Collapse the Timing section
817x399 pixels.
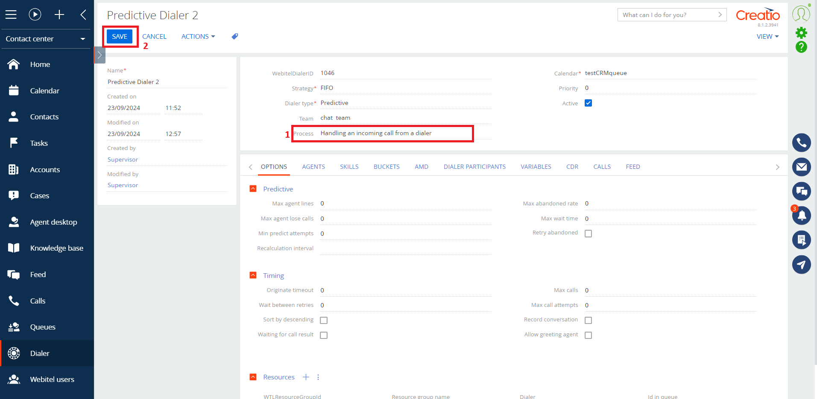(x=253, y=275)
